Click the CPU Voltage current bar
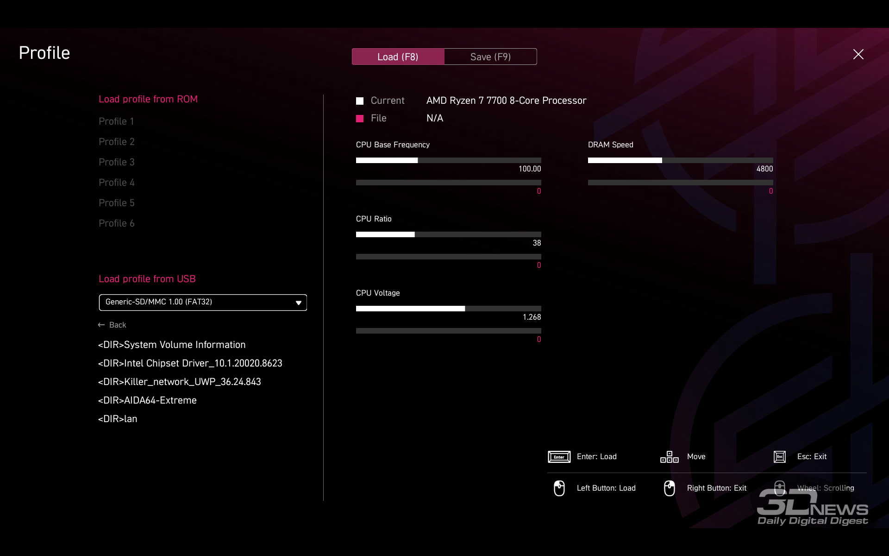This screenshot has width=889, height=556. (x=448, y=309)
